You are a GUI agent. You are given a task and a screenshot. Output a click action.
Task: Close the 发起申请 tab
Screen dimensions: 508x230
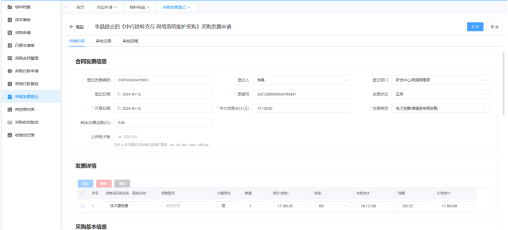click(116, 7)
